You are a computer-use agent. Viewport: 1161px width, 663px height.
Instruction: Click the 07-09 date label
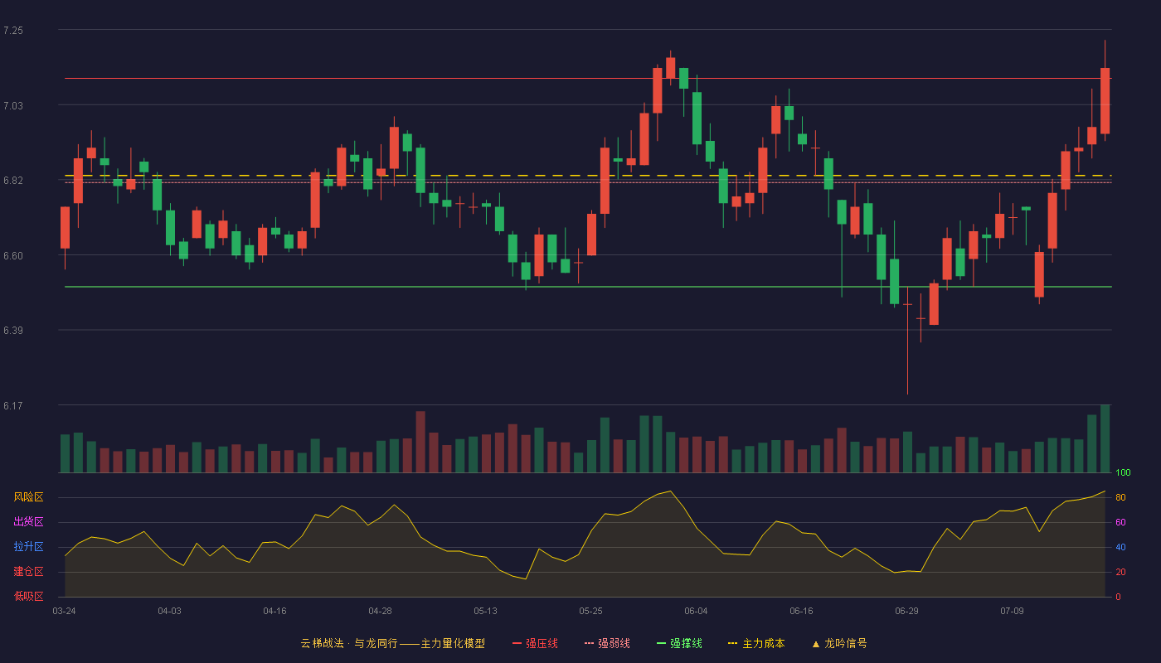point(1012,611)
